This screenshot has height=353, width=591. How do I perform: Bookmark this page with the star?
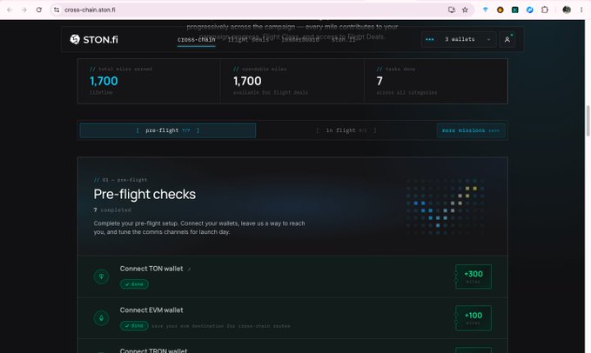465,10
